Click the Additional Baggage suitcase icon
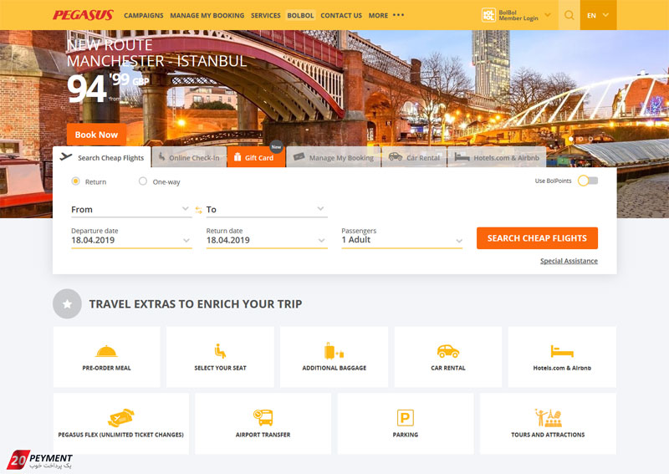Screen dimensions: 669x474 pos(334,351)
